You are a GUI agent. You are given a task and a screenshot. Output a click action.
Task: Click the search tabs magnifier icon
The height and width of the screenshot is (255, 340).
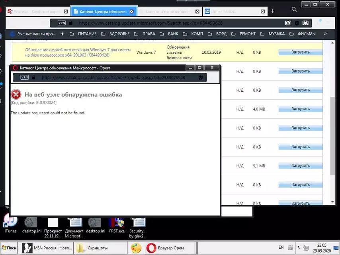tap(294, 9)
